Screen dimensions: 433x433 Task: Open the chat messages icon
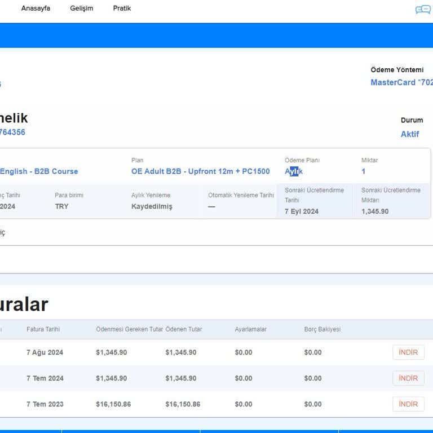pos(422,10)
